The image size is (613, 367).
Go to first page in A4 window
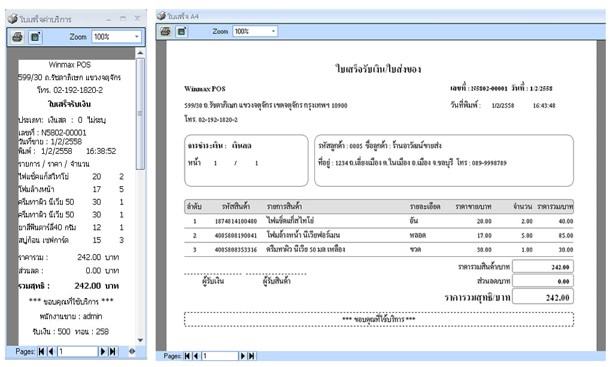187,356
